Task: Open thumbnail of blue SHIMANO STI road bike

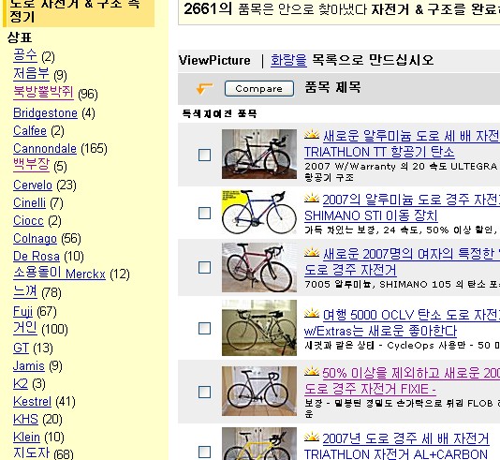Action: (259, 212)
